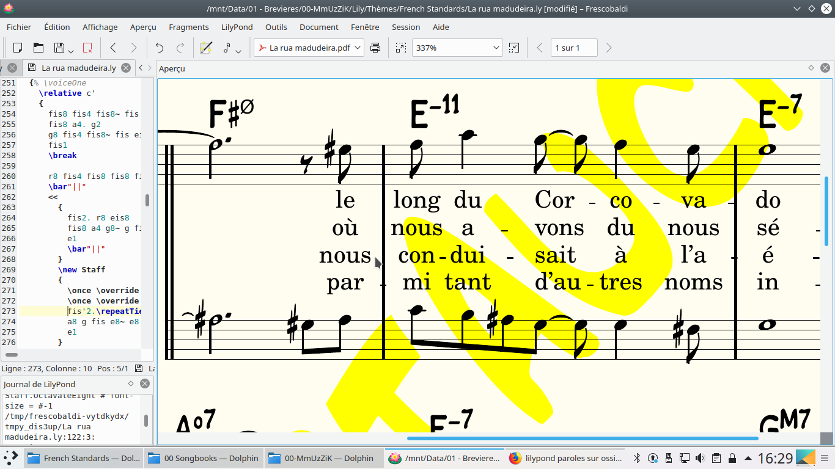Close the Journal de LilyPond panel
This screenshot has width=835, height=469.
tap(145, 384)
